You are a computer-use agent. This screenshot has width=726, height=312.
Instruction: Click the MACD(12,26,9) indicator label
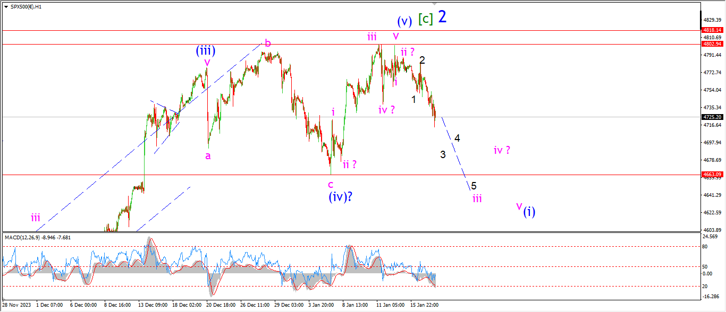click(37, 237)
